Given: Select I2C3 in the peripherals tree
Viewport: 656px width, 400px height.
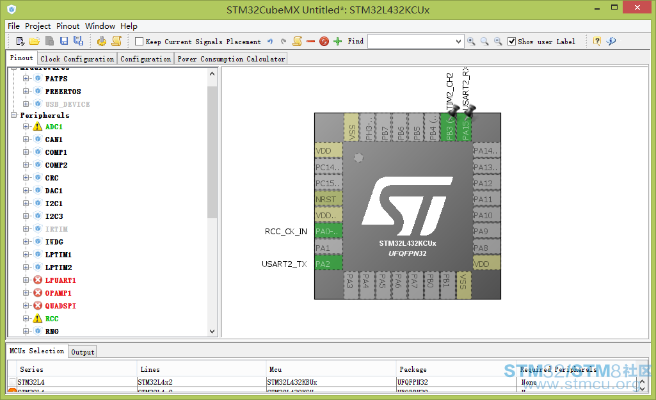Looking at the screenshot, I should [54, 216].
